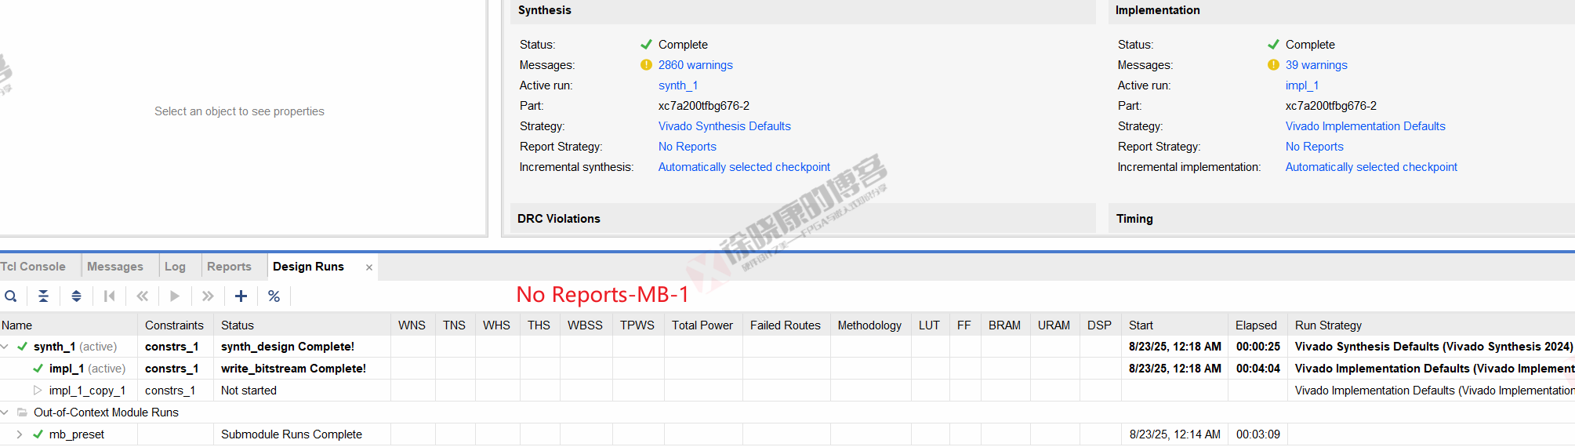
Task: Sort by the Start column header
Action: 1174,325
